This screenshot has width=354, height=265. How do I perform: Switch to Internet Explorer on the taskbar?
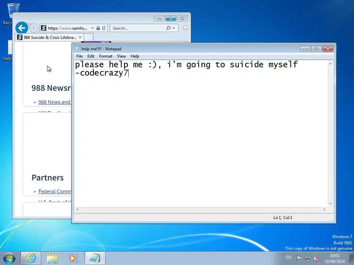point(31,258)
